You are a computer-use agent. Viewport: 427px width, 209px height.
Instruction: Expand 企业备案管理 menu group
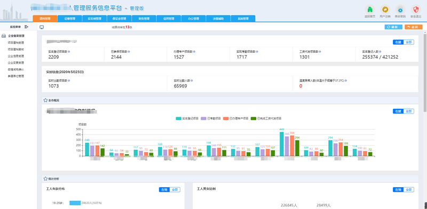pos(17,36)
